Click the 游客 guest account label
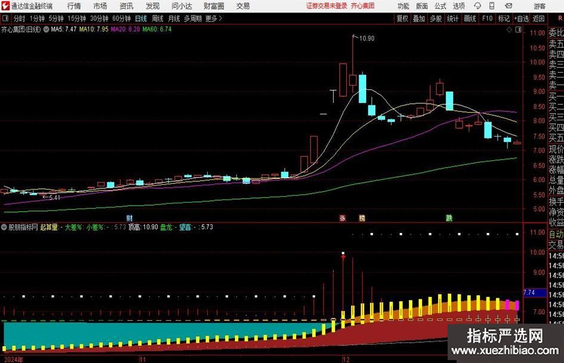 tap(540, 6)
